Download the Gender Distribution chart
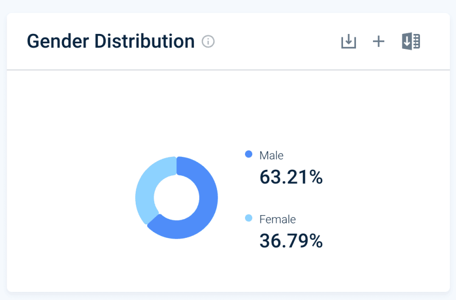 [349, 42]
